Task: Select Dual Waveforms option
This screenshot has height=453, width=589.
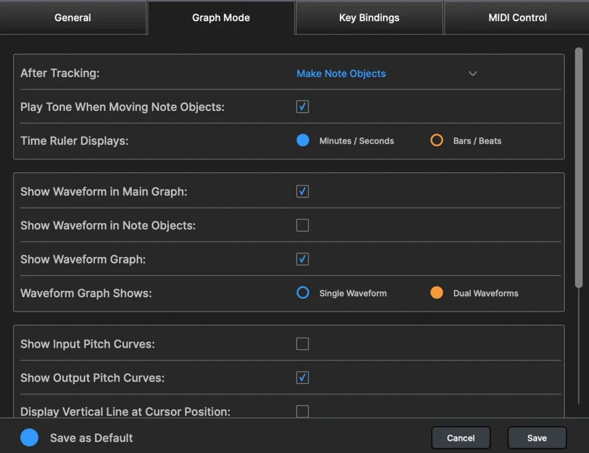Action: pos(437,293)
